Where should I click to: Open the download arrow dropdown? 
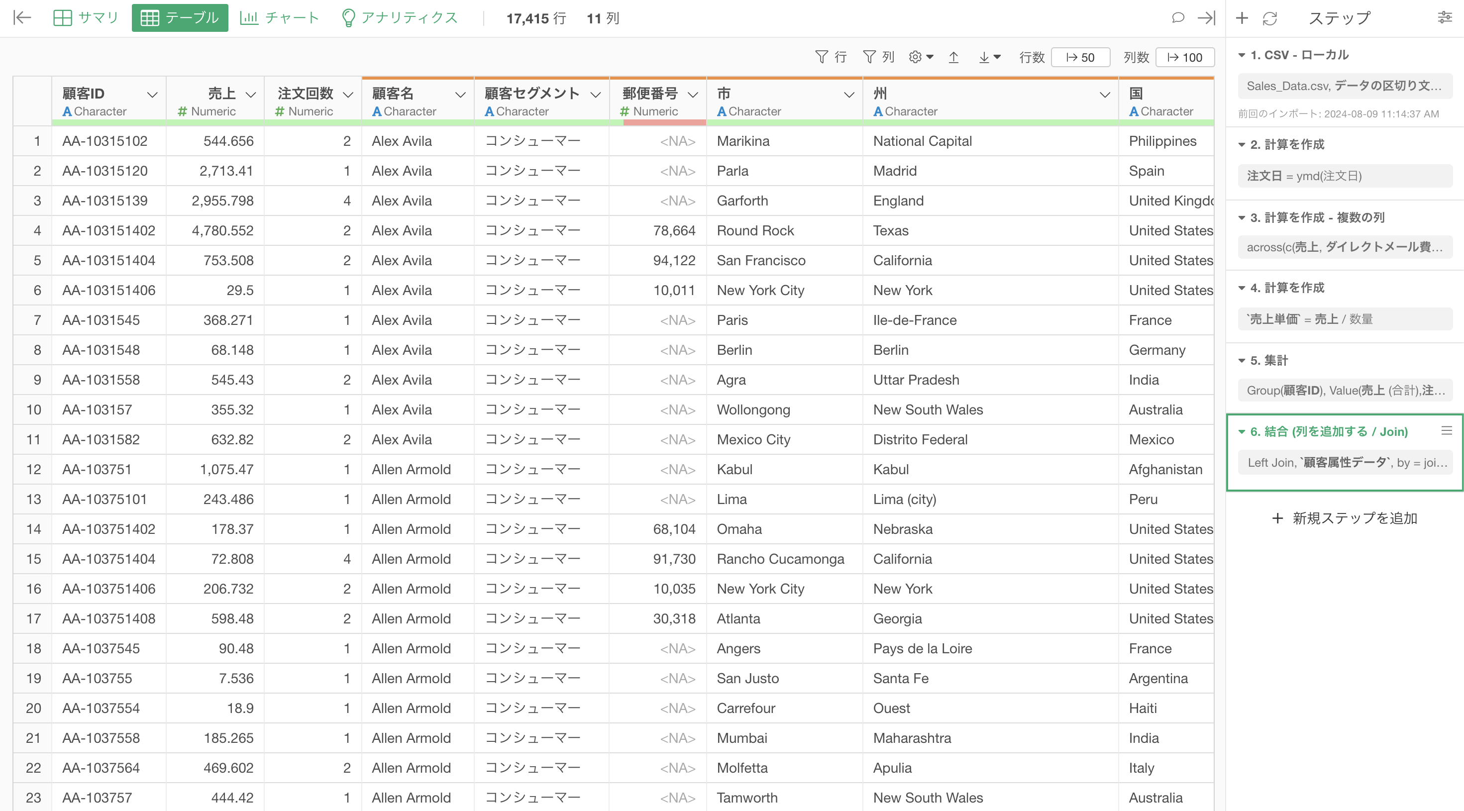click(989, 57)
